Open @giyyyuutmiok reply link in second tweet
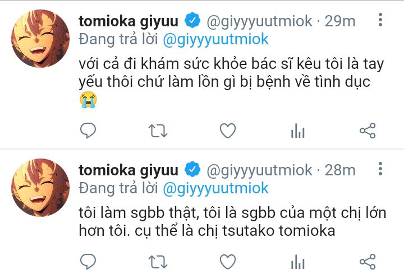Viewport: 404px width, 279px height. click(x=216, y=188)
